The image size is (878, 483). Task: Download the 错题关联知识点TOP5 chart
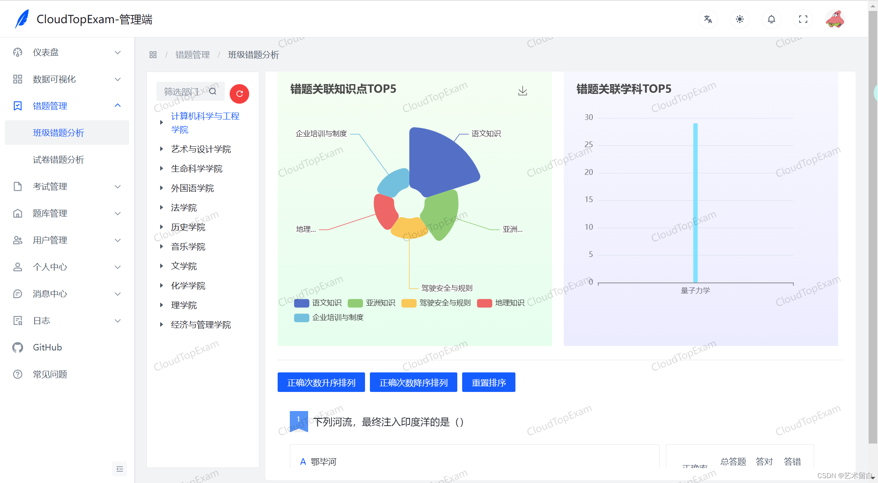(x=523, y=90)
